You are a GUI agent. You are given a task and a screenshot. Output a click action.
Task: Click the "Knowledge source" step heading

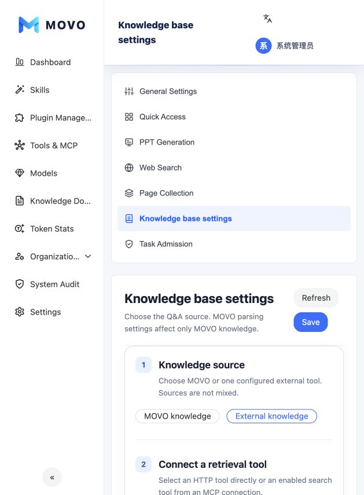coord(201,365)
